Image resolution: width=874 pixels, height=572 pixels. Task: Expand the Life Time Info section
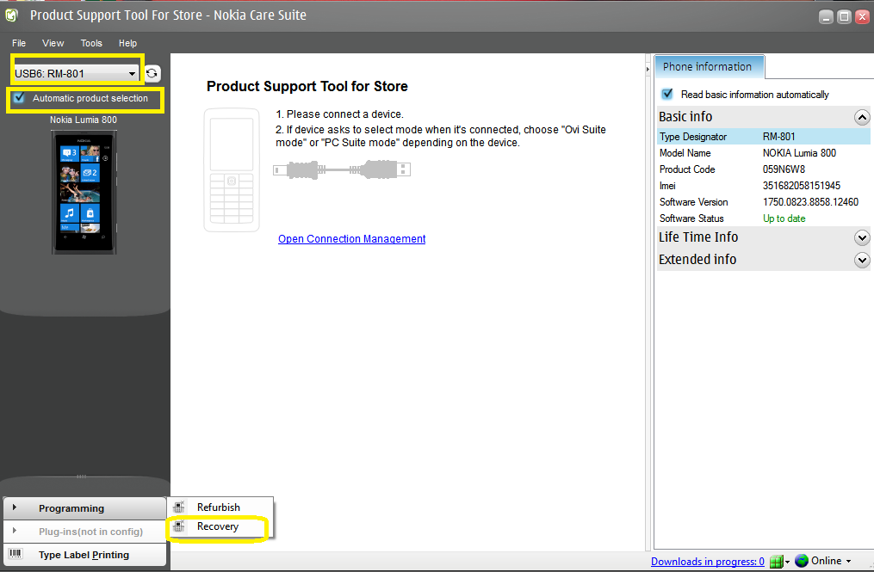click(862, 237)
